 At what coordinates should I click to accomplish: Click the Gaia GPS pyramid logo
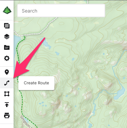click(7, 10)
